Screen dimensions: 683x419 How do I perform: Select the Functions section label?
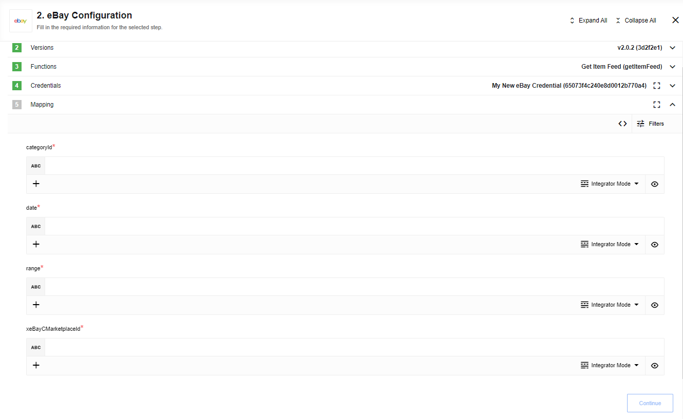(44, 67)
